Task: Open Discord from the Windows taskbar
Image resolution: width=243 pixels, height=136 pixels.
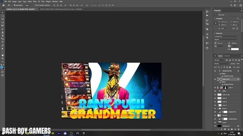Action: click(65, 133)
